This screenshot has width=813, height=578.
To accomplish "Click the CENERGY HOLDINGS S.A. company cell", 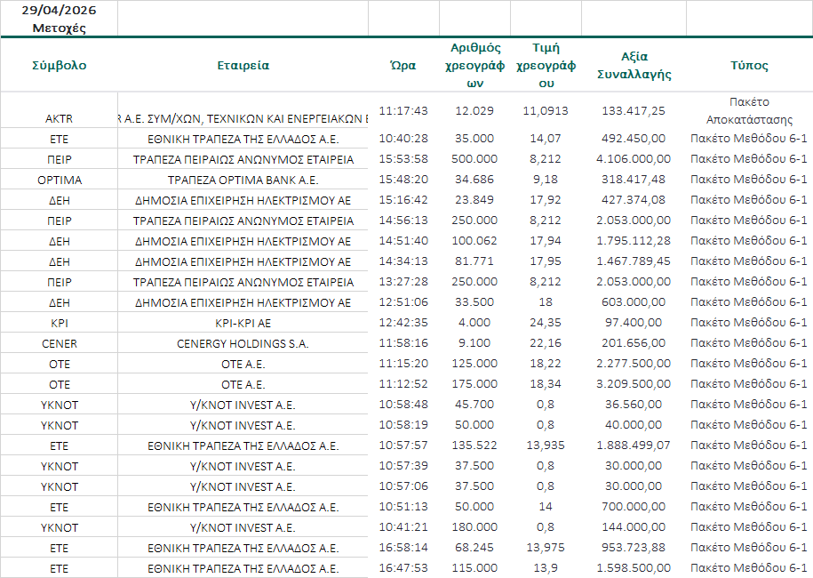I will pos(243,343).
